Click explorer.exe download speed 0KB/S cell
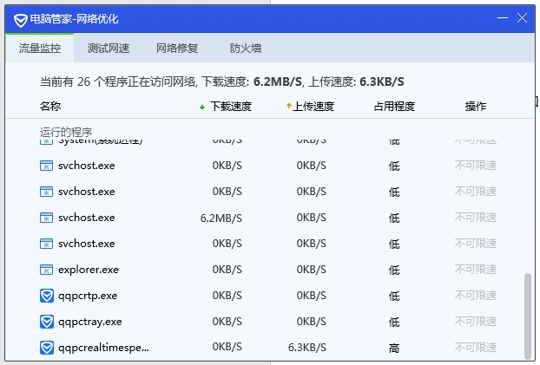This screenshot has width=540, height=365. pyautogui.click(x=227, y=270)
